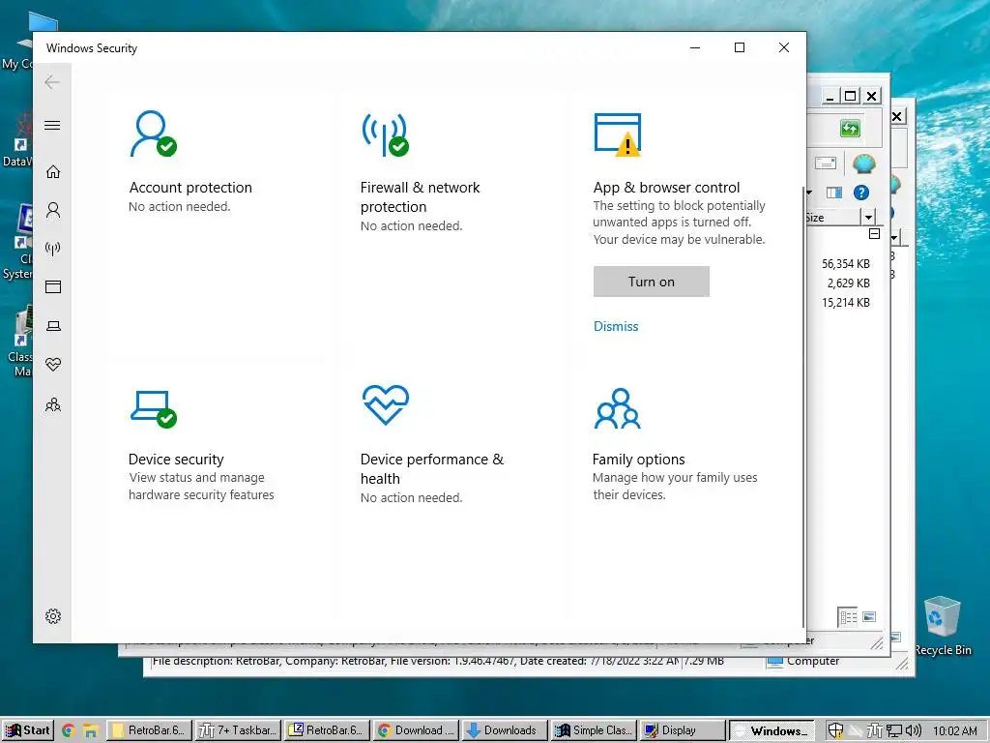The height and width of the screenshot is (743, 990).
Task: Click the Start button
Action: (x=28, y=730)
